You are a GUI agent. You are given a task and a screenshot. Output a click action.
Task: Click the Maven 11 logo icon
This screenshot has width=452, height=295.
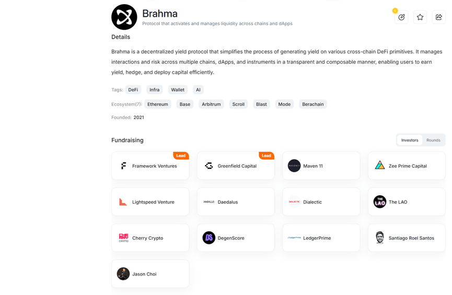click(x=294, y=166)
